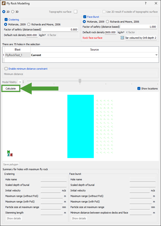This screenshot has height=226, width=161.
Task: Open the help question mark icon
Action: point(146,3)
